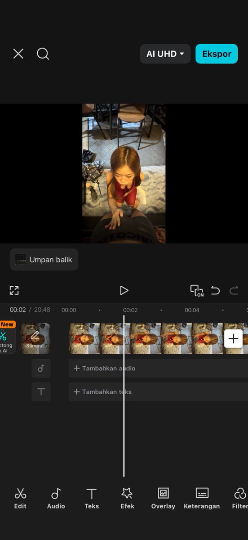Open the Sampul cover editor thumbnail
Viewport: 248px width, 540px height.
[35, 338]
